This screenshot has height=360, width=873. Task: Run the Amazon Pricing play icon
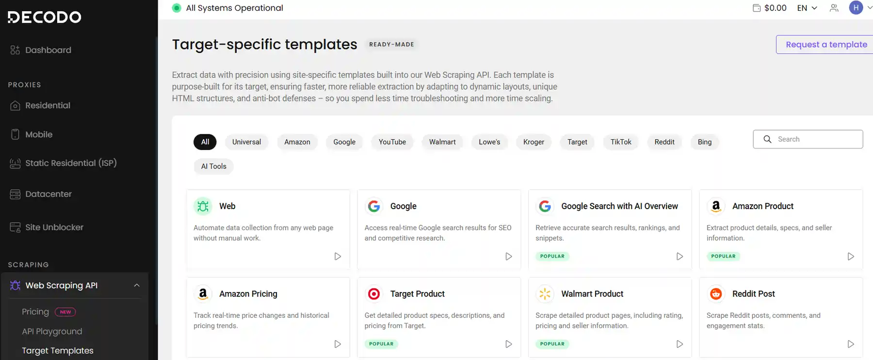click(x=338, y=344)
